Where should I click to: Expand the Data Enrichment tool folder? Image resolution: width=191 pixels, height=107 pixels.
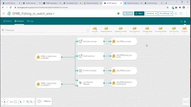(x=121, y=30)
